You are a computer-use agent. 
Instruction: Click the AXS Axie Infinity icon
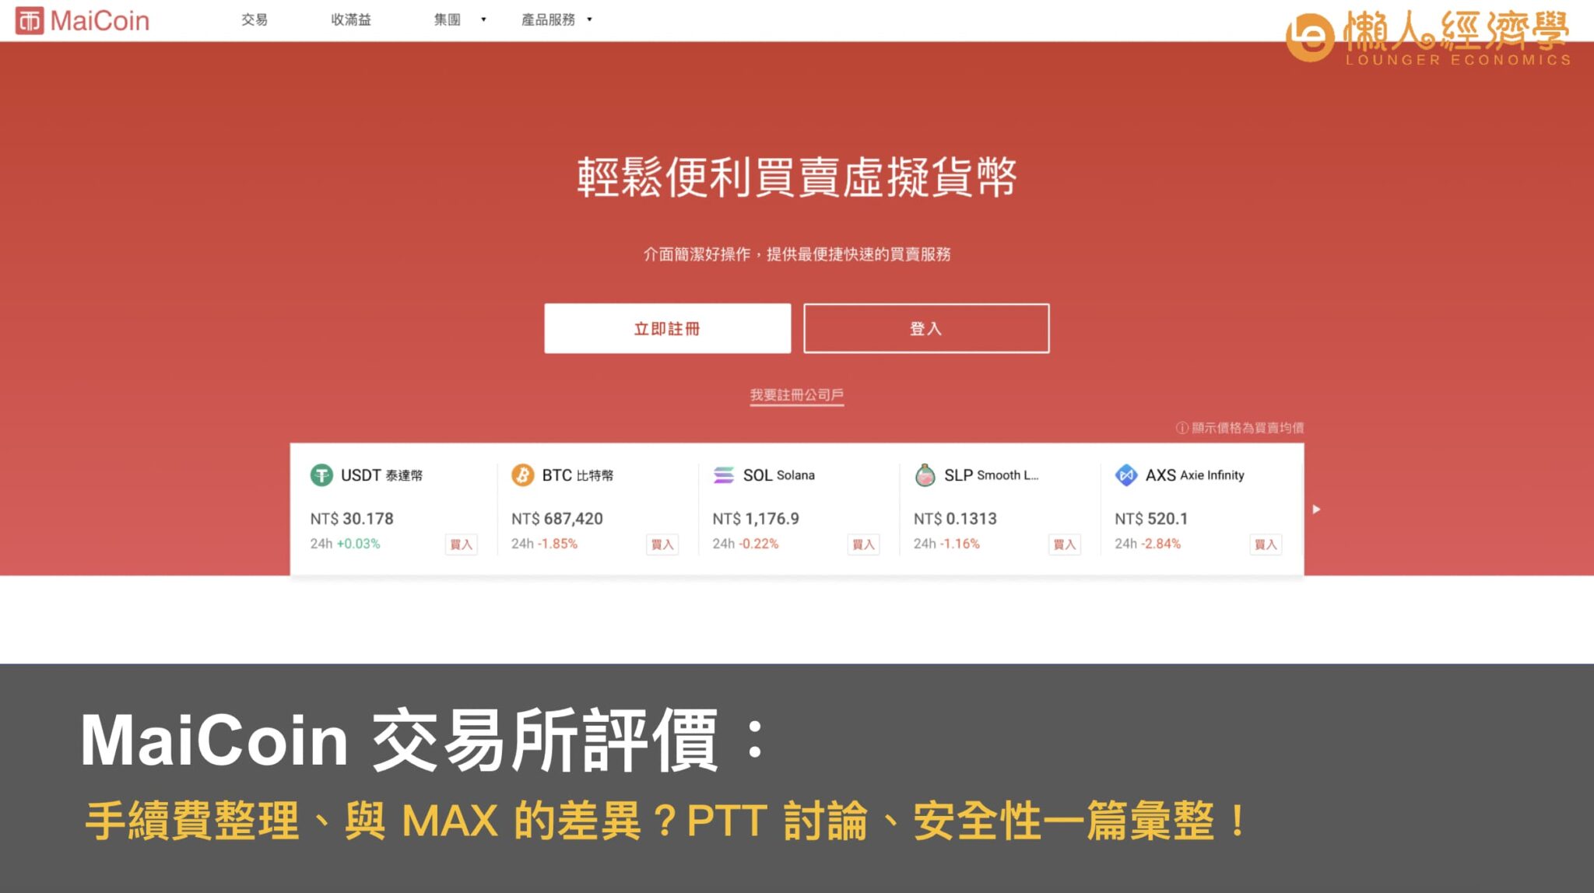pyautogui.click(x=1126, y=475)
